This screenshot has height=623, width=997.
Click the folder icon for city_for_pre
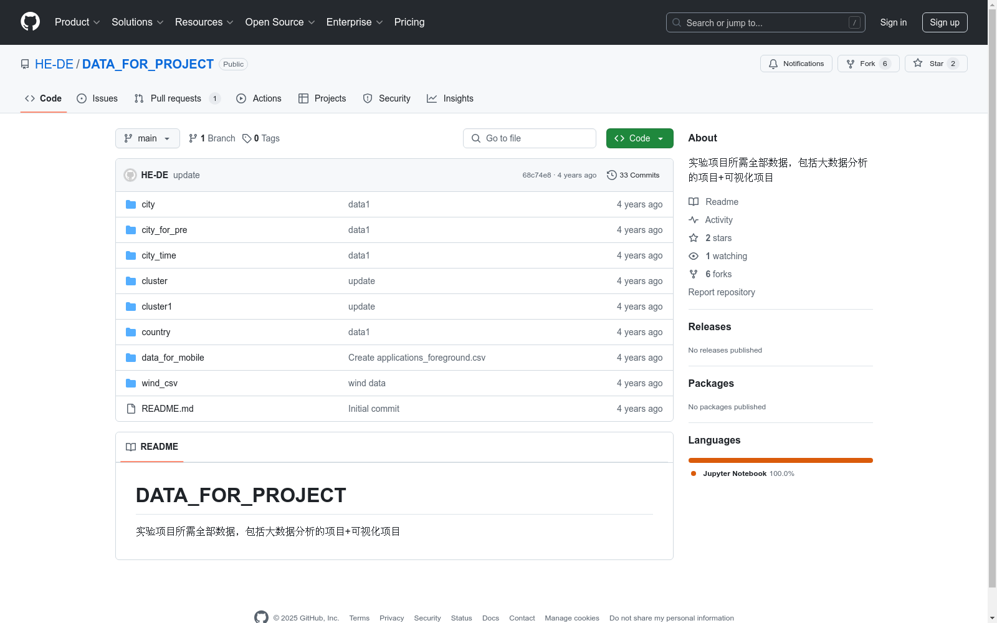131,230
